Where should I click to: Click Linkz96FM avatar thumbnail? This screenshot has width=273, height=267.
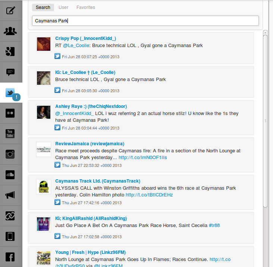pos(44,258)
